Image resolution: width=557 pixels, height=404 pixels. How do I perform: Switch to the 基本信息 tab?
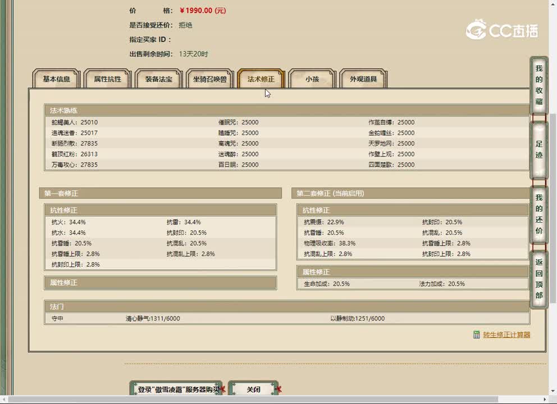(x=56, y=80)
